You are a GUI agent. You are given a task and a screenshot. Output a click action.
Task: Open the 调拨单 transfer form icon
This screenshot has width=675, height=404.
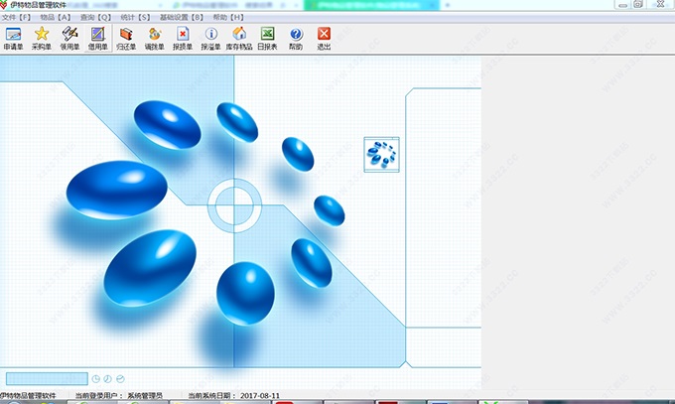tap(154, 39)
